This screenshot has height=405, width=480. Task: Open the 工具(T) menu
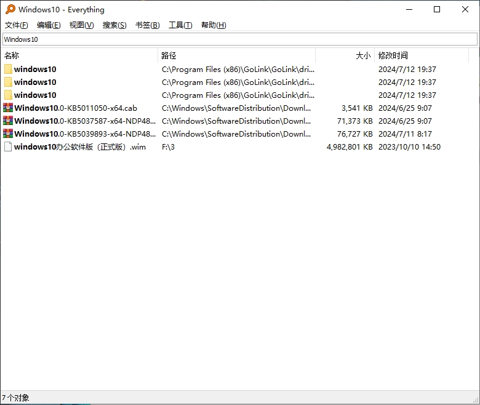(x=180, y=25)
